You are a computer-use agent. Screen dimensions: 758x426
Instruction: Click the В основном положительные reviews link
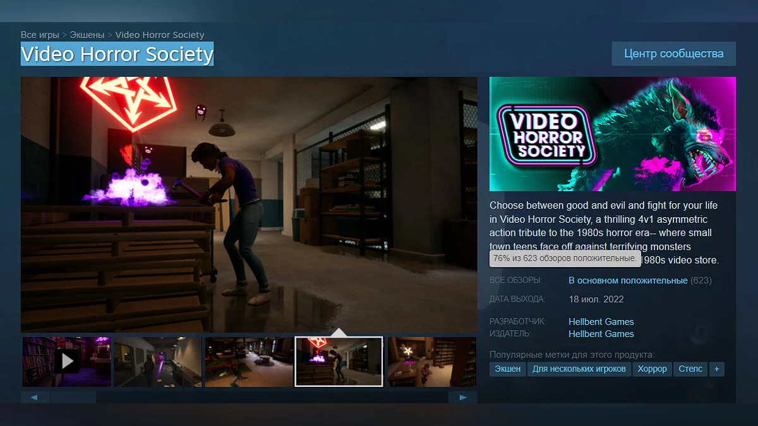[628, 280]
